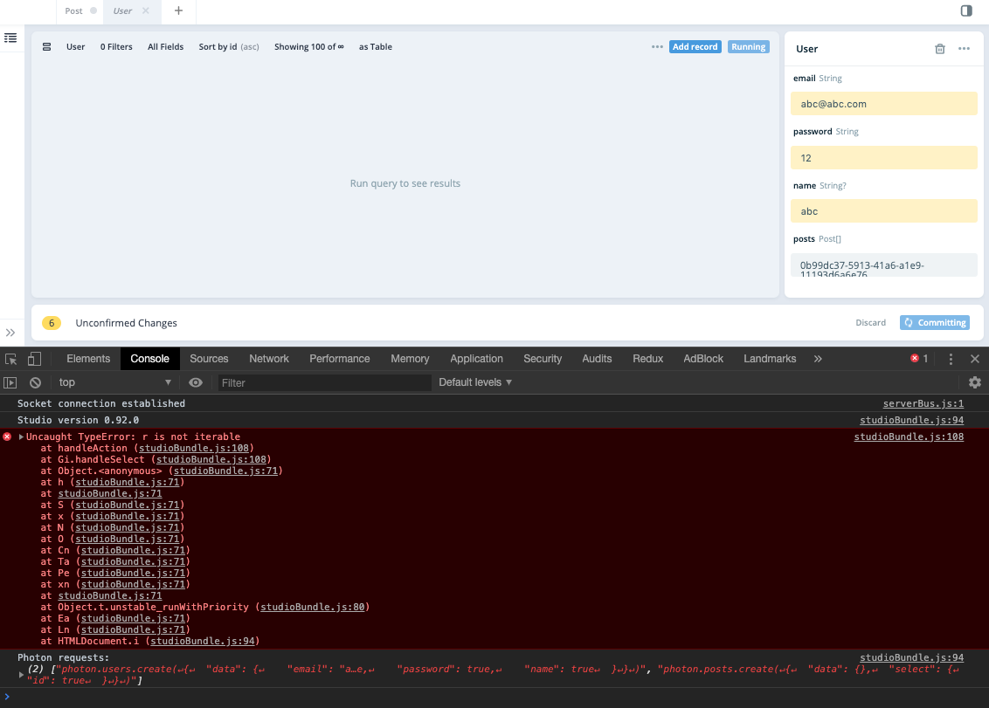989x708 pixels.
Task: Click the name field containing abc
Action: (x=884, y=210)
